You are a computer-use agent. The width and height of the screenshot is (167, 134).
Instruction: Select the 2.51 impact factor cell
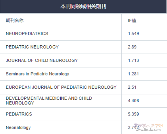click(x=132, y=87)
